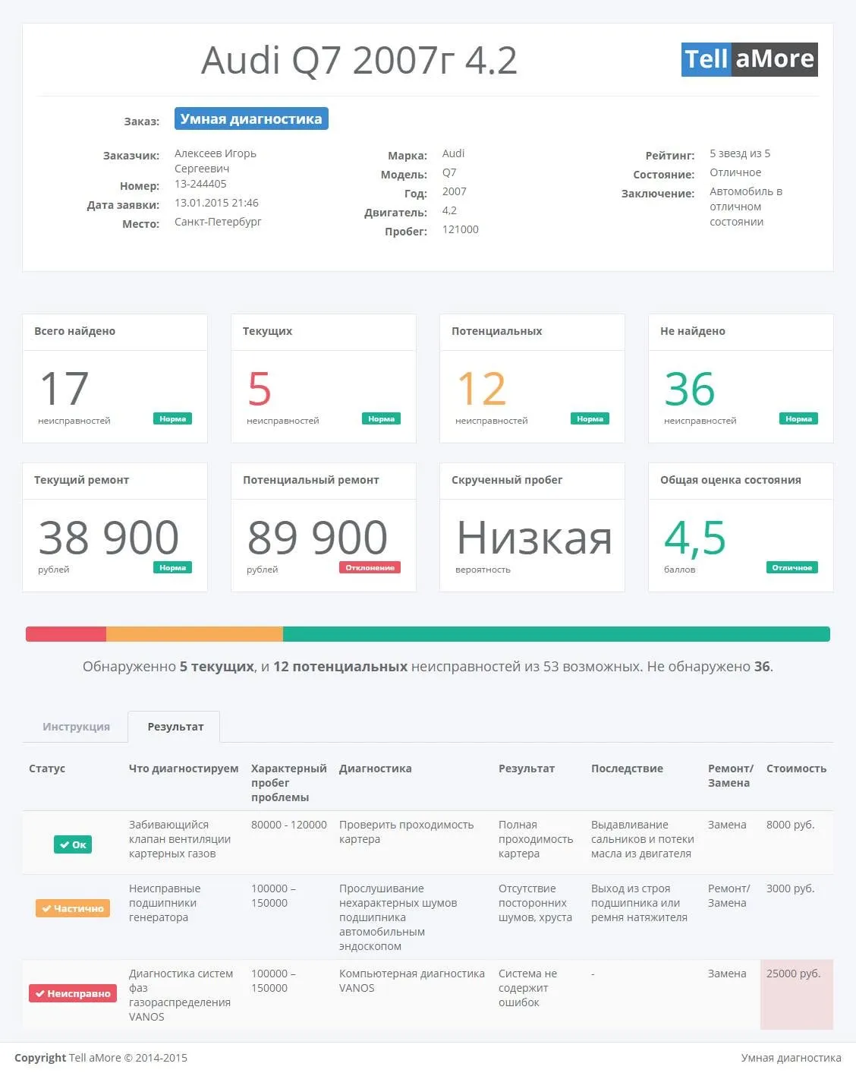Viewport: 856px width, 1073px height.
Task: Click the red Неисправно status badge
Action: click(x=73, y=993)
